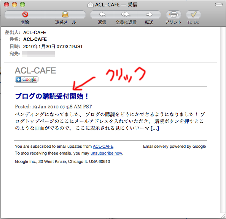226x219 pixels.
Task: Click the bold subject ACL-CAFE after 件名
Action: point(35,39)
